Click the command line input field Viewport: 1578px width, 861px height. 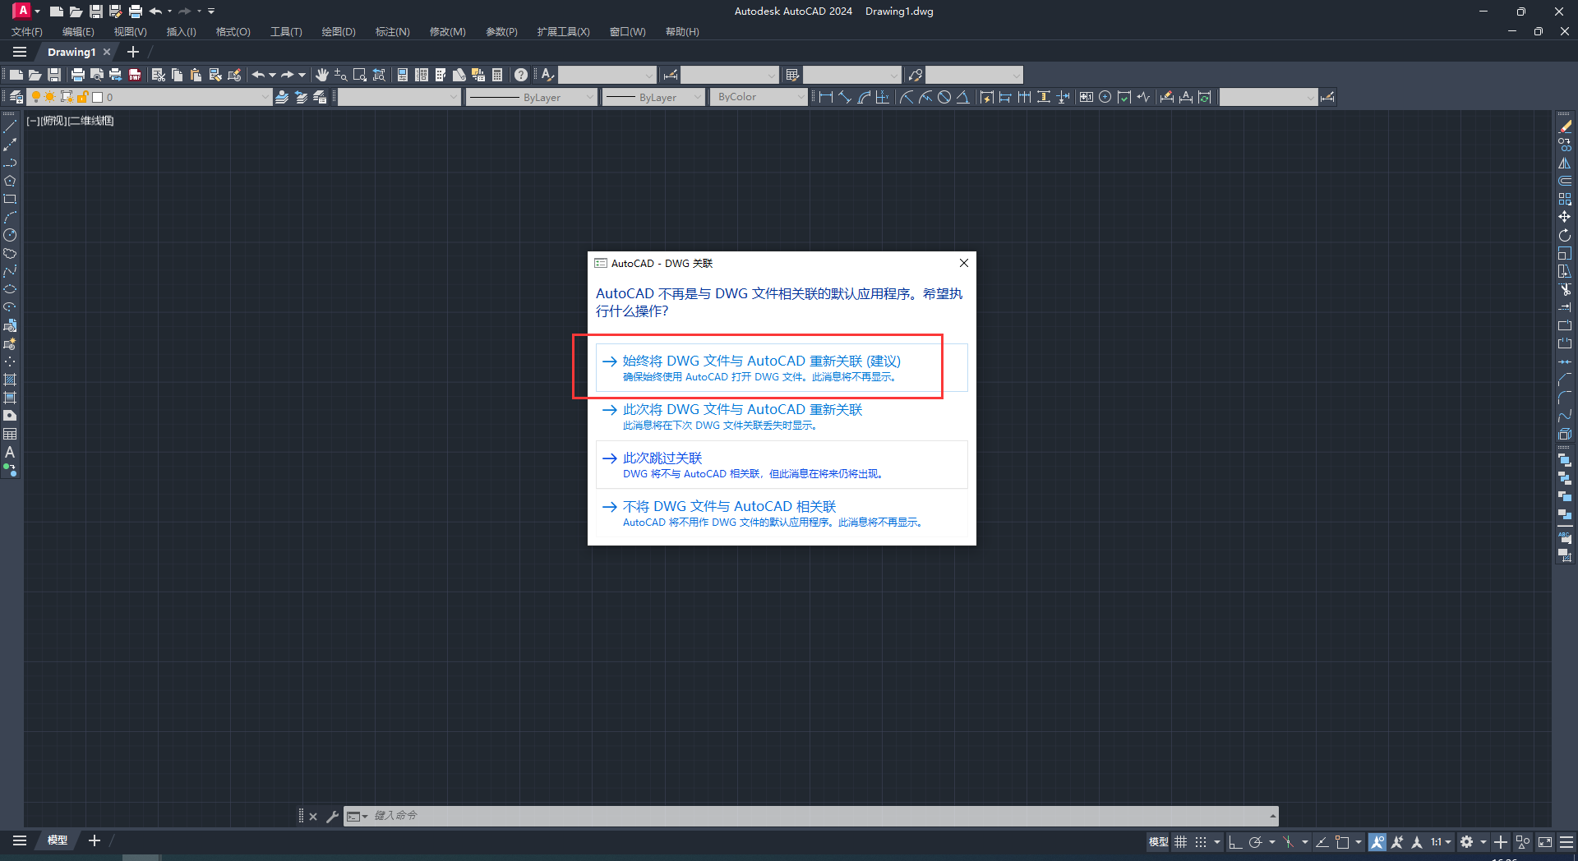tap(575, 816)
